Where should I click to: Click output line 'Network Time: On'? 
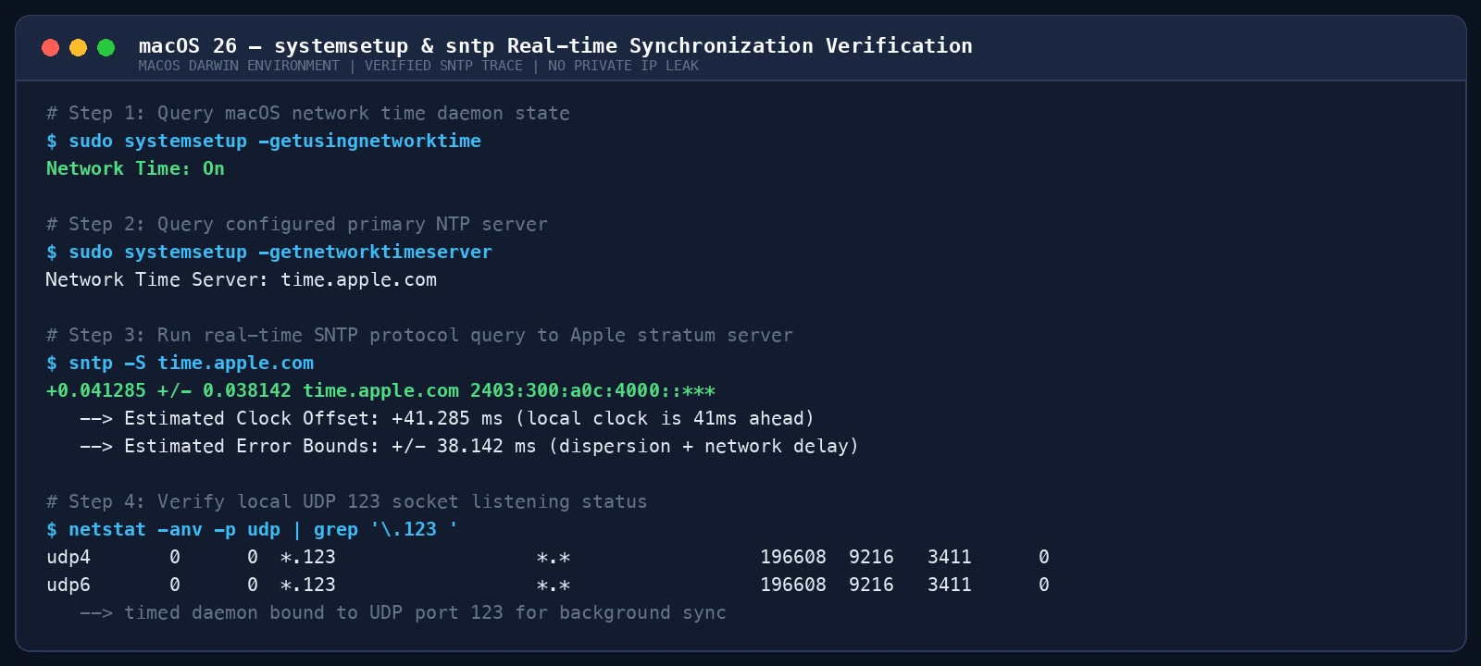[x=135, y=168]
